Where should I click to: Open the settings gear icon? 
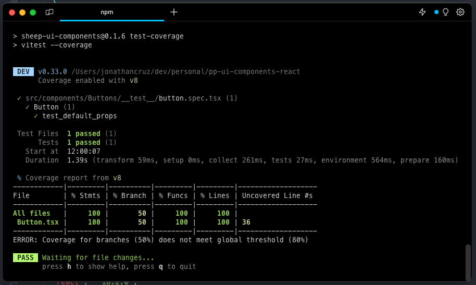click(460, 12)
